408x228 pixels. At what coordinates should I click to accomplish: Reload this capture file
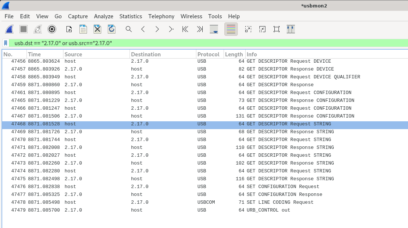tap(112, 29)
